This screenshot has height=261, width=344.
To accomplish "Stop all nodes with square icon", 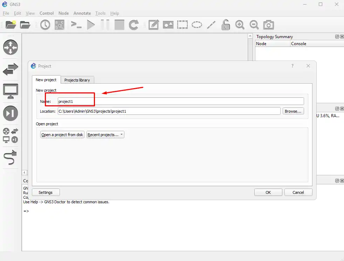I will point(119,25).
